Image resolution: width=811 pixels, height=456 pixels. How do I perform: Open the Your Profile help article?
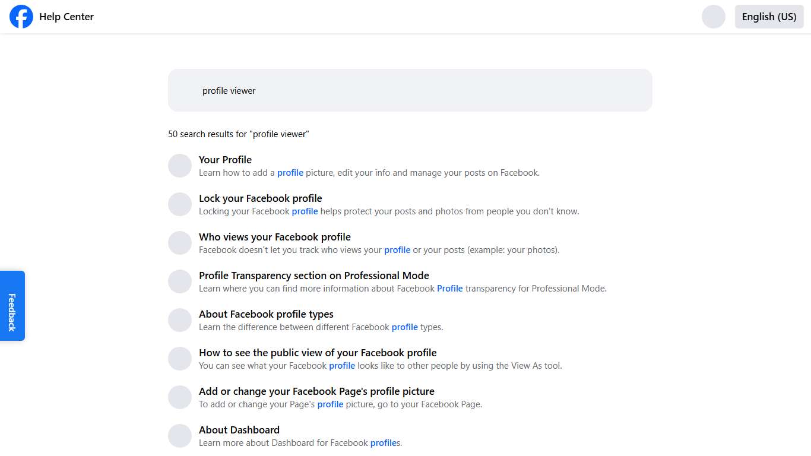[x=225, y=159]
